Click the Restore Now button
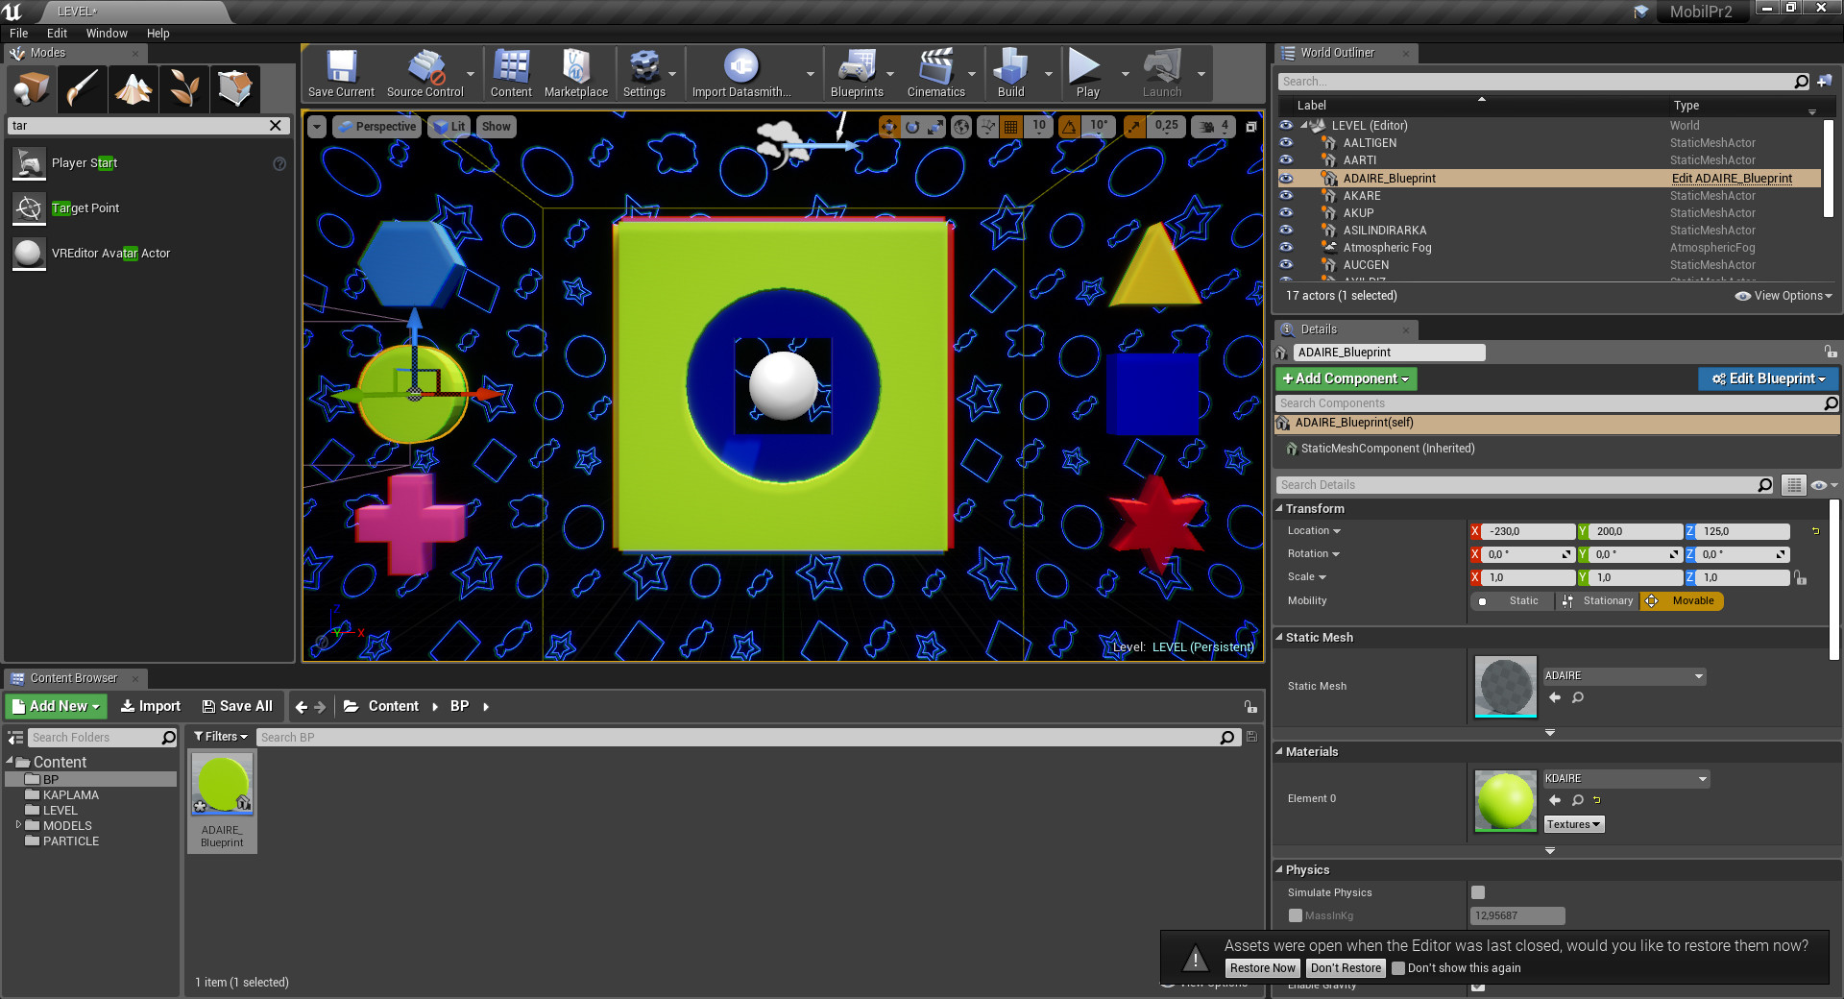The width and height of the screenshot is (1844, 999). [x=1263, y=968]
